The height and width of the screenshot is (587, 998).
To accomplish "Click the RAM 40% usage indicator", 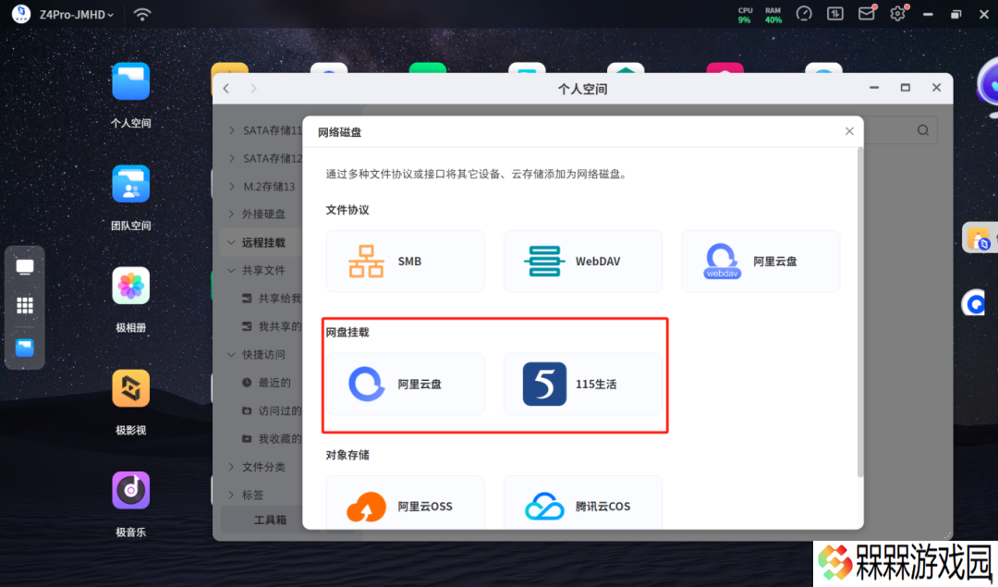I will [x=773, y=15].
